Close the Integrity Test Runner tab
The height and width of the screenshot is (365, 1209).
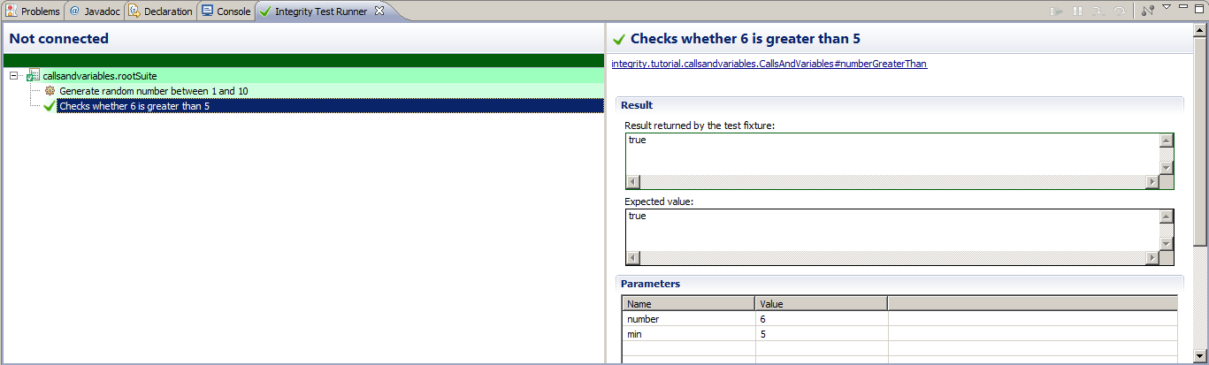pyautogui.click(x=379, y=11)
